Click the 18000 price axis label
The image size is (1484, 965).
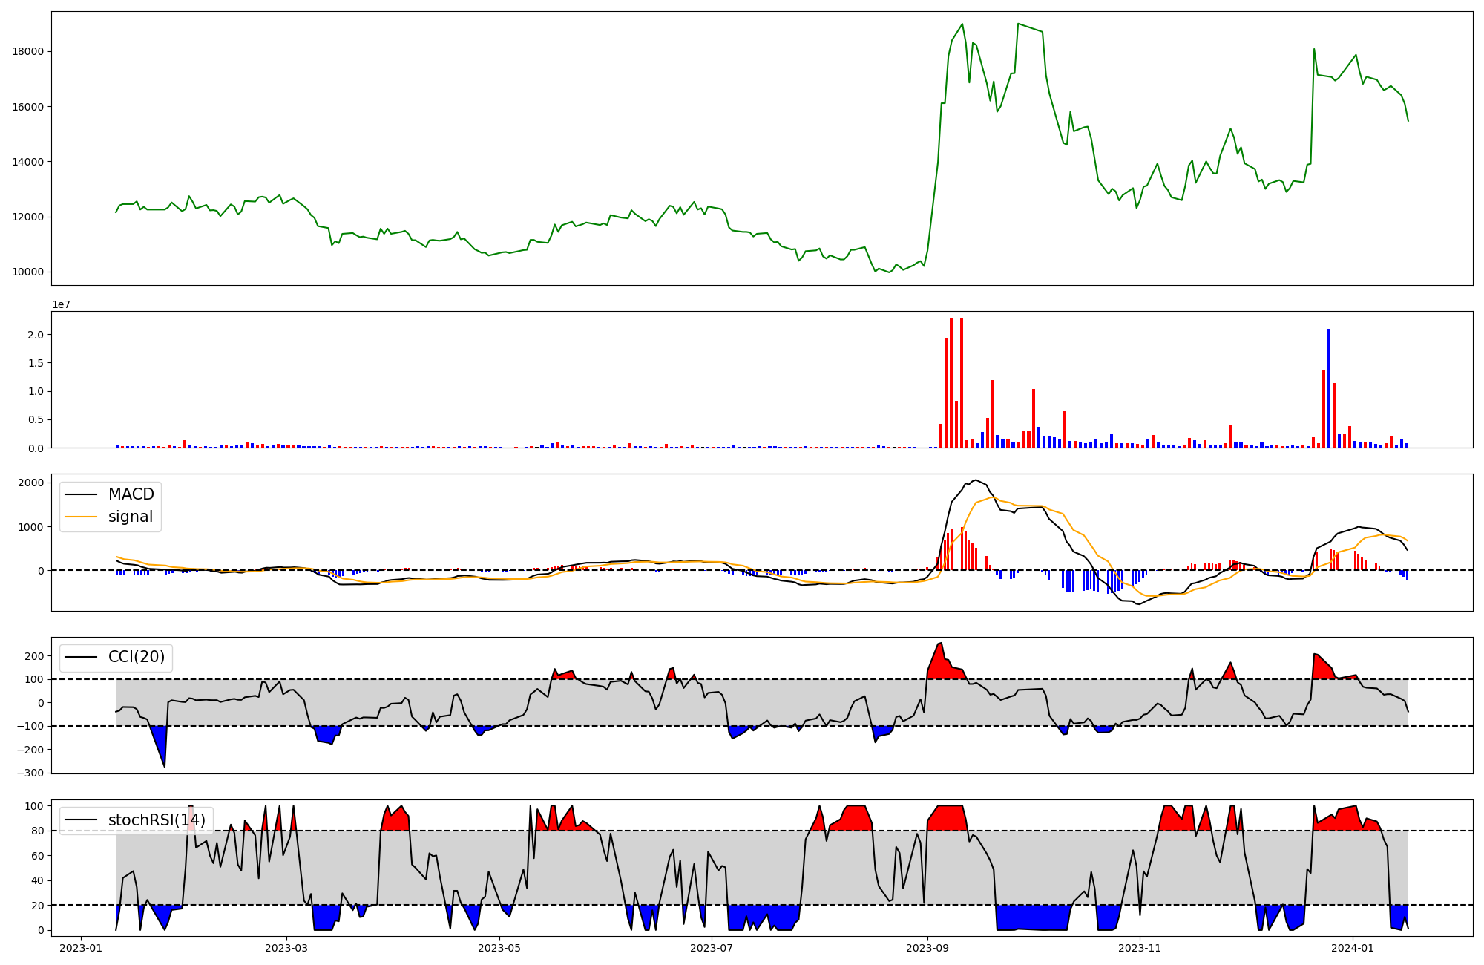(28, 51)
